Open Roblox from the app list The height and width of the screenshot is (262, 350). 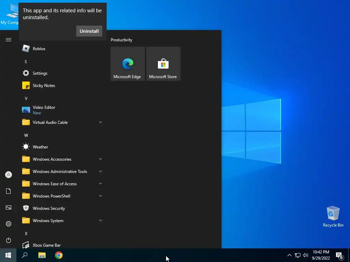pyautogui.click(x=63, y=48)
